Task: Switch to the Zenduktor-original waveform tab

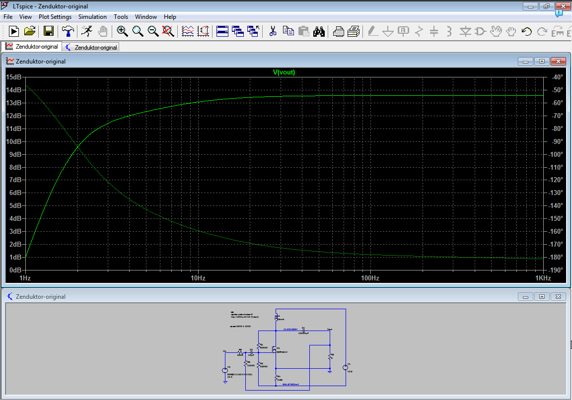Action: pos(31,47)
